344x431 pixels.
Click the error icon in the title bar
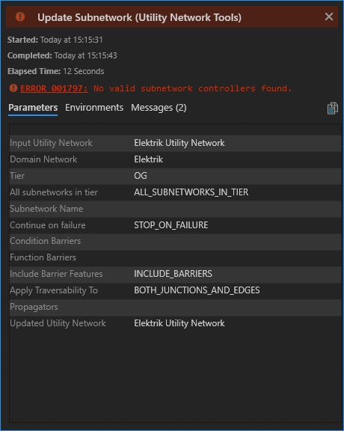coord(20,16)
